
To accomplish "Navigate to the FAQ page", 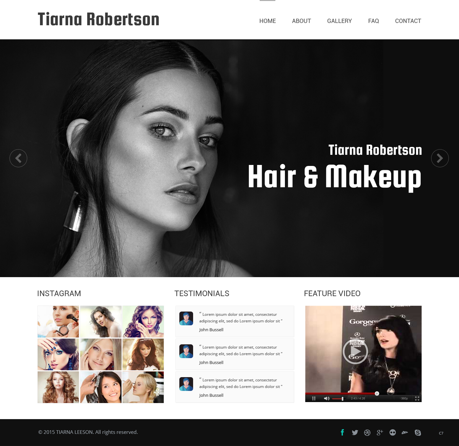I will click(x=373, y=21).
